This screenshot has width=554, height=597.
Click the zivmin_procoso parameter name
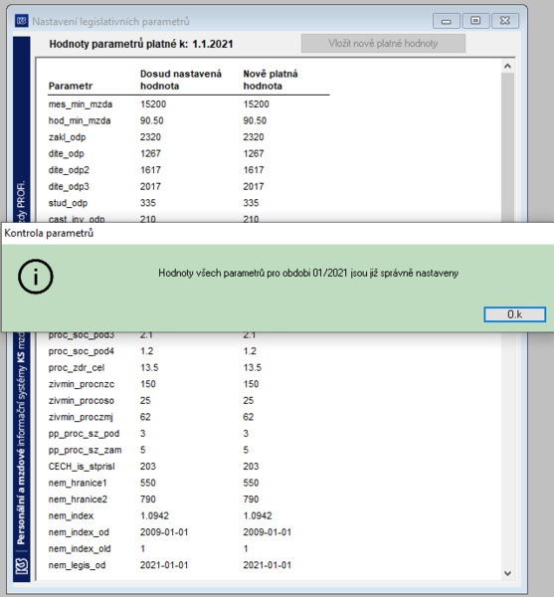[x=82, y=401]
